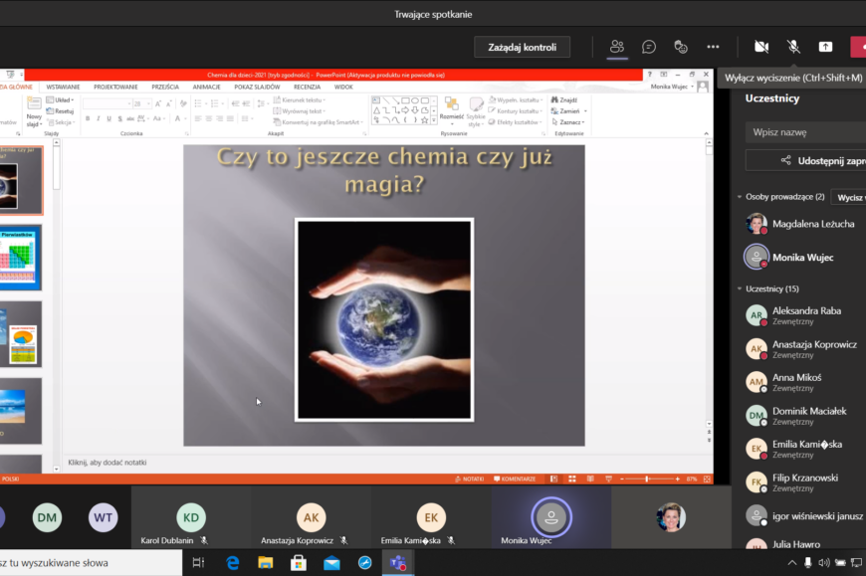Open the raise hand and reactions icon
866x576 pixels.
(681, 47)
